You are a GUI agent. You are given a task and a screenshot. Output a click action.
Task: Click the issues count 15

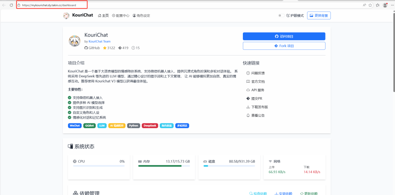pos(136,48)
